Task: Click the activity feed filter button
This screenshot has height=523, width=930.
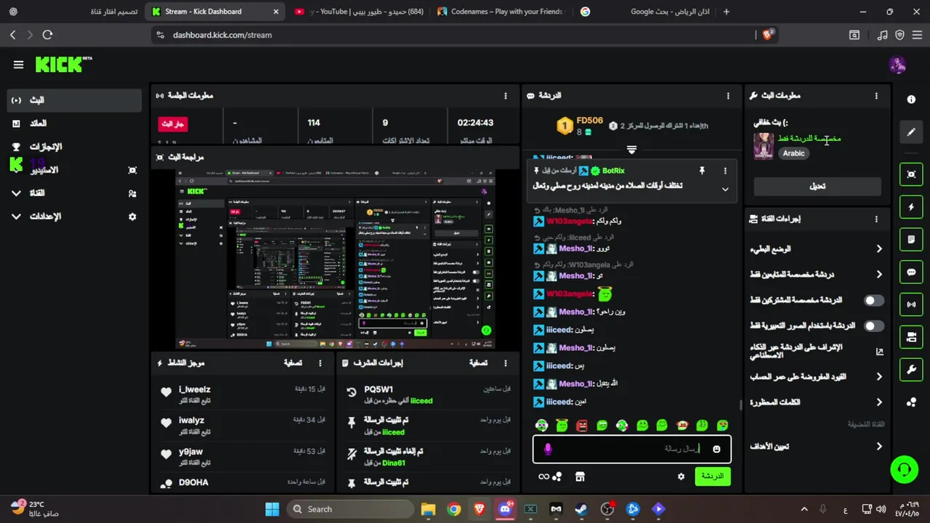Action: pyautogui.click(x=292, y=363)
